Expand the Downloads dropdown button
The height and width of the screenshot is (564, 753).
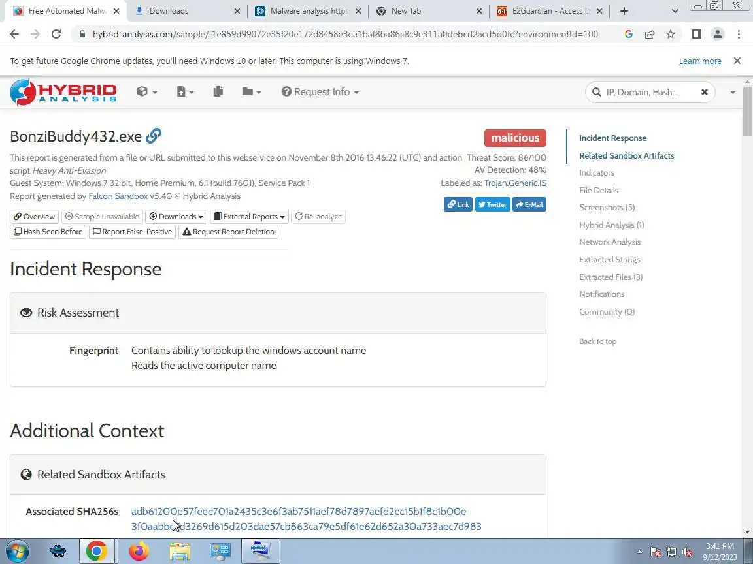tap(176, 217)
